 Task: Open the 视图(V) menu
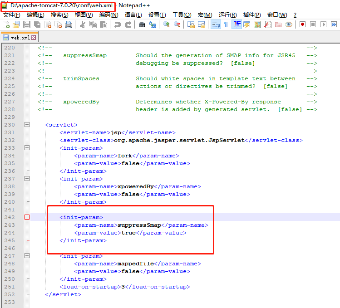pyautogui.click(x=84, y=15)
